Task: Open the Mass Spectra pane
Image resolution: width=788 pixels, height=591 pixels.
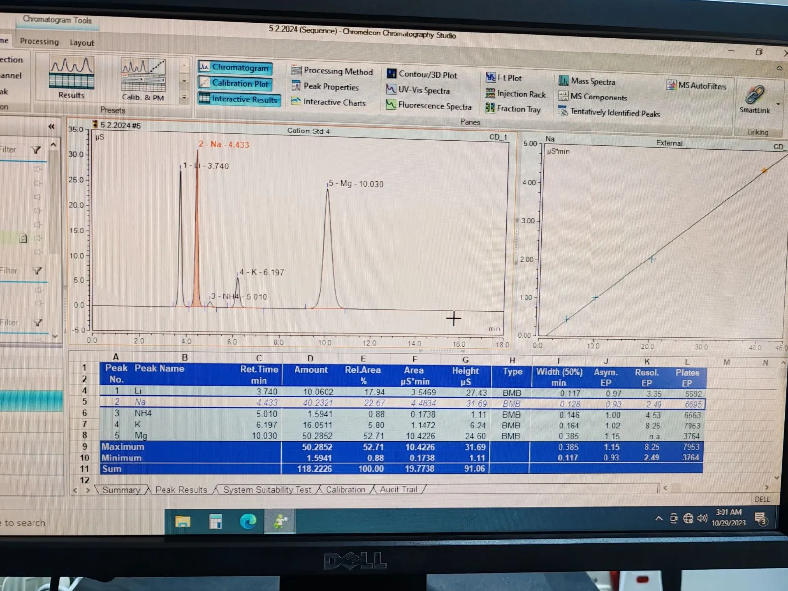Action: point(587,81)
